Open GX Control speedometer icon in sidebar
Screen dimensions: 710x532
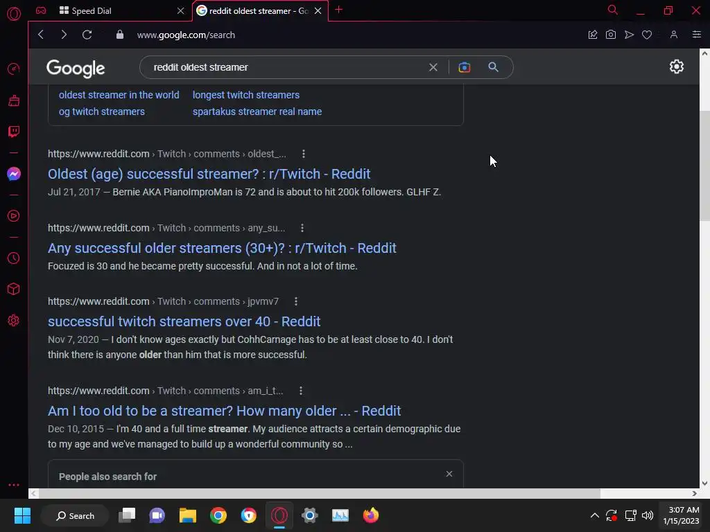[x=14, y=69]
